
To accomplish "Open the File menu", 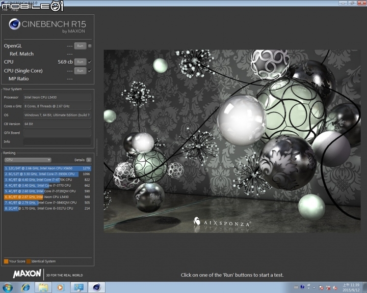I will pyautogui.click(x=5, y=10).
